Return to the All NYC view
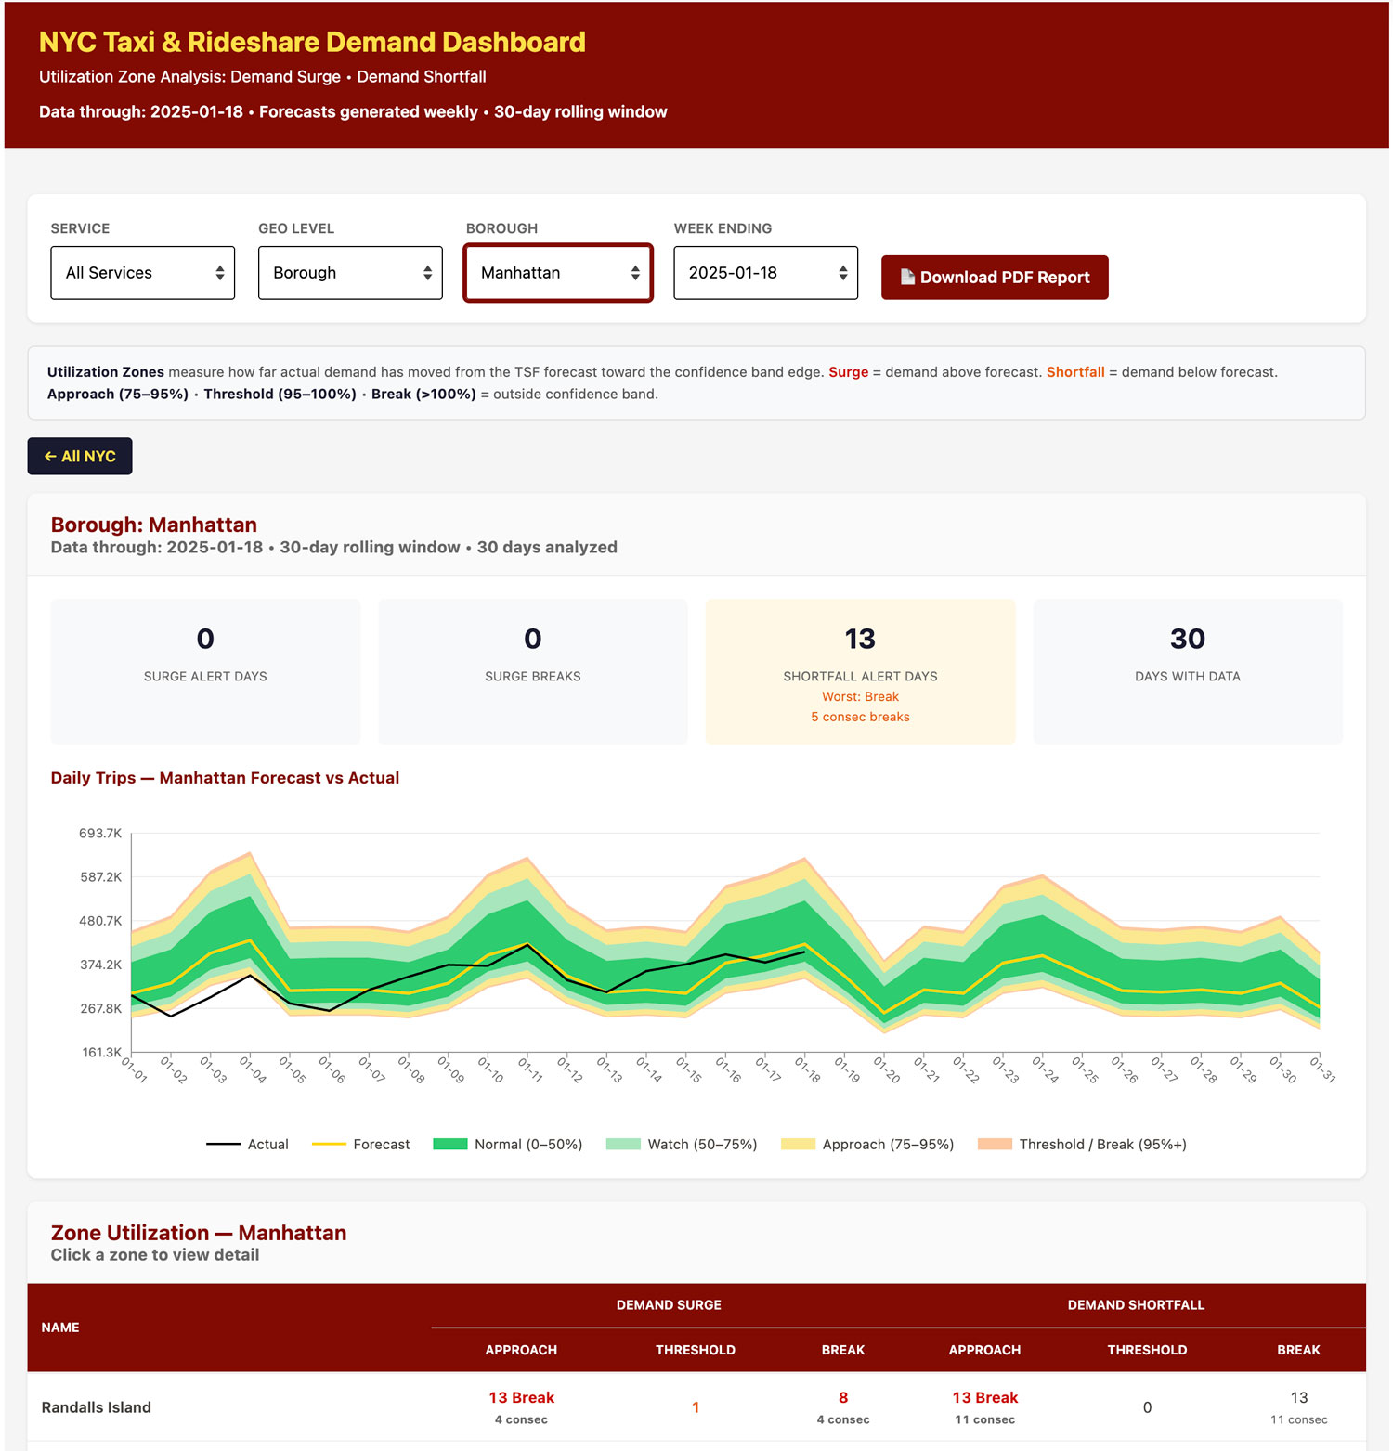Image resolution: width=1393 pixels, height=1451 pixels. click(79, 456)
